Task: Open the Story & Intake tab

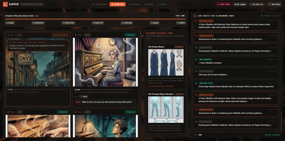Action: pos(100,4)
